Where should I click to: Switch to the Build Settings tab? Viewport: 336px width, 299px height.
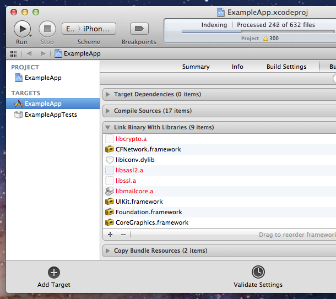[286, 67]
